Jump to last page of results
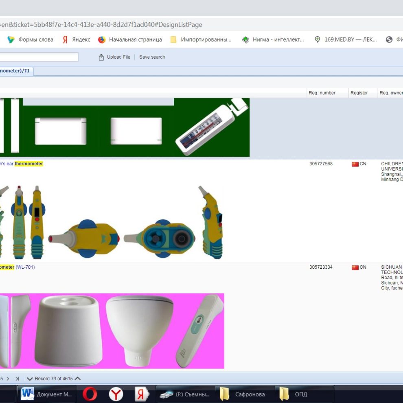Viewport: 403px width, 403px height. [x=17, y=379]
